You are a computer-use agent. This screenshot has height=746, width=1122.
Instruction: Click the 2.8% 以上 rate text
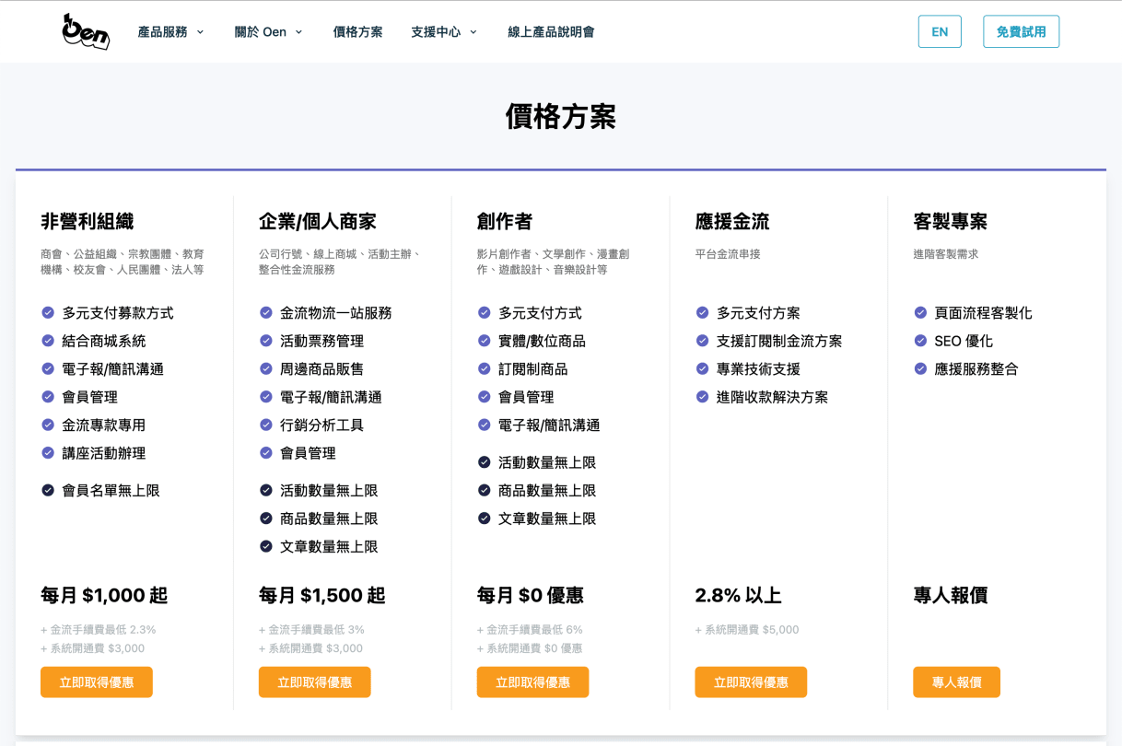pos(738,596)
